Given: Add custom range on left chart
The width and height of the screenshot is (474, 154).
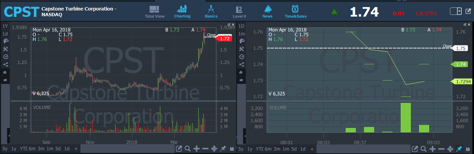Looking at the screenshot, I should pos(76,149).
